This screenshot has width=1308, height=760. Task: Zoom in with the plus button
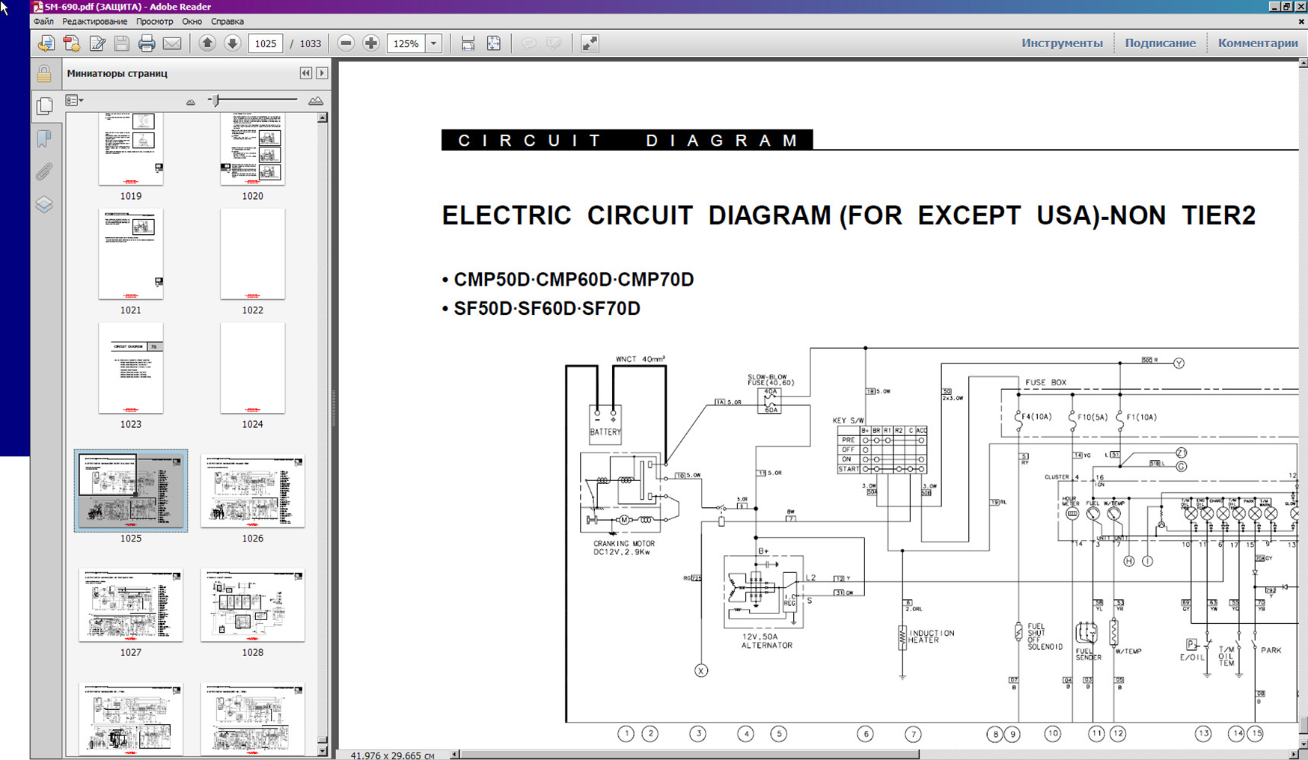(x=371, y=43)
